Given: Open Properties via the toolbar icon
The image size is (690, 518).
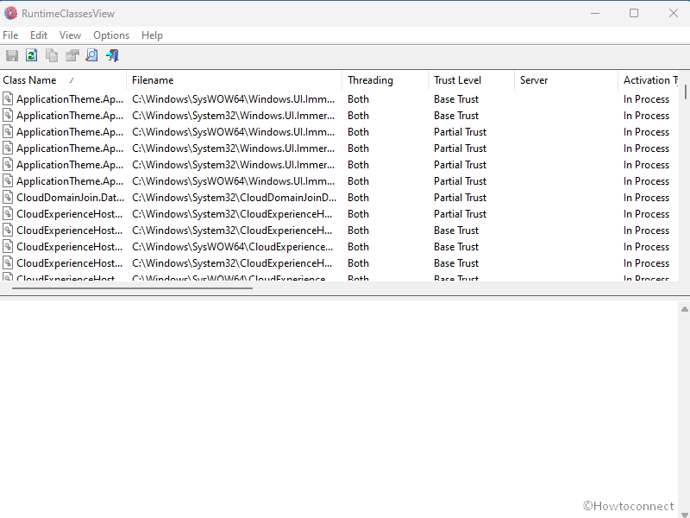Looking at the screenshot, I should tap(72, 56).
